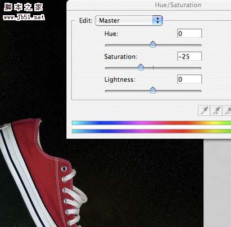Open the Edit Master dropdown
This screenshot has height=227, width=231.
click(129, 20)
